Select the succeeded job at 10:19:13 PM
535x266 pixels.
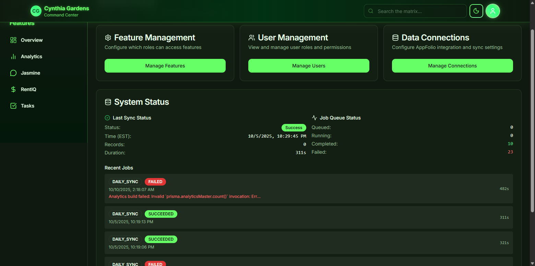pos(309,217)
